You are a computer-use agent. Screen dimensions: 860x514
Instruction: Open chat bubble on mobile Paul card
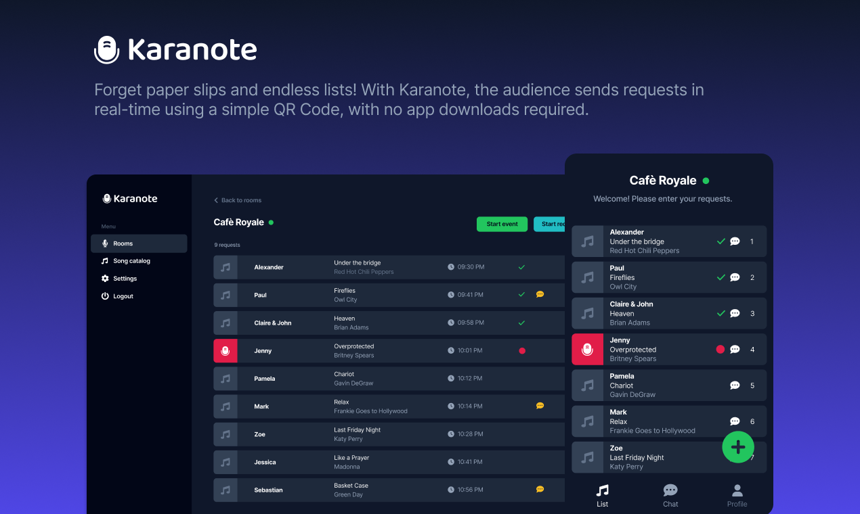(735, 277)
